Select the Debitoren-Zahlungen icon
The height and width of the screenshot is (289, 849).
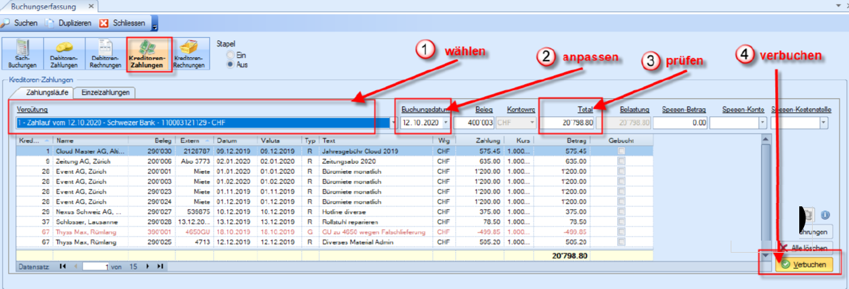64,54
